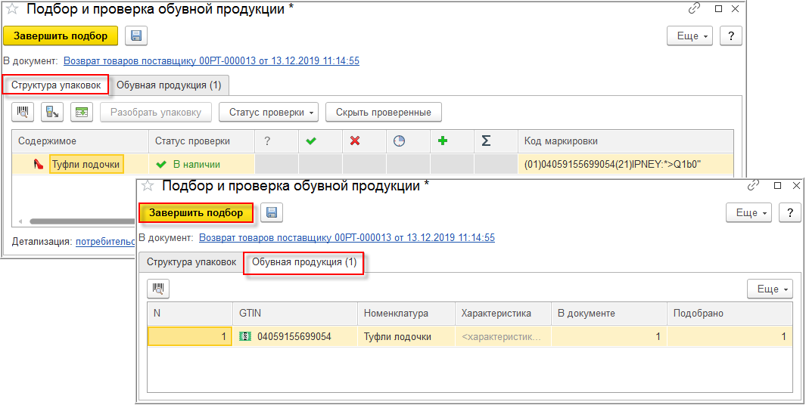Open the Еще dropdown above the Подобрано column

[x=770, y=289]
